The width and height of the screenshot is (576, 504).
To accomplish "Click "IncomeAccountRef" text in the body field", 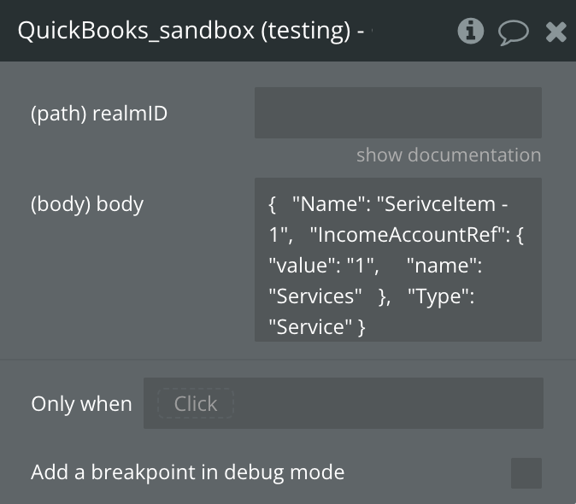I will (x=406, y=235).
